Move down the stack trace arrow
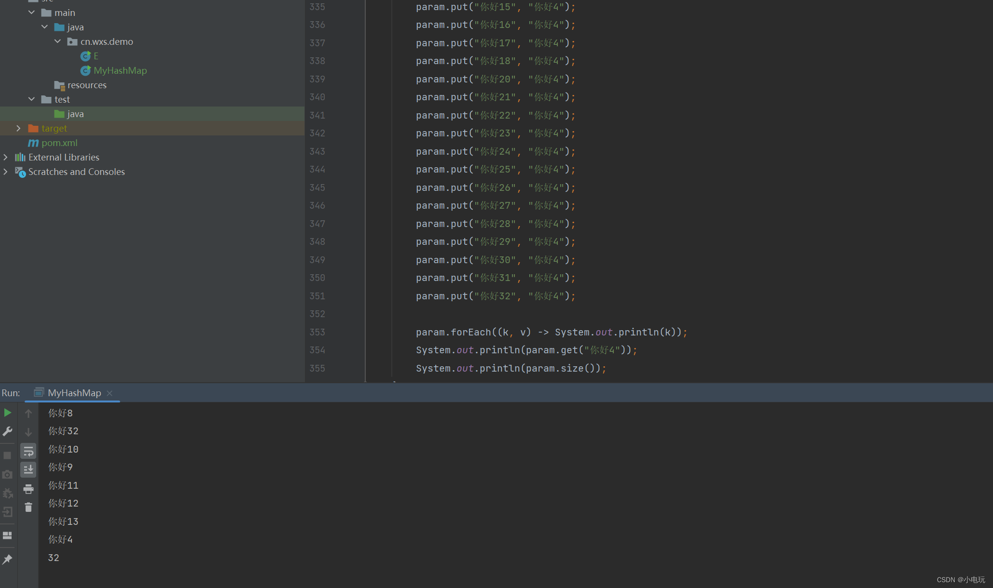The image size is (993, 588). pyautogui.click(x=28, y=432)
